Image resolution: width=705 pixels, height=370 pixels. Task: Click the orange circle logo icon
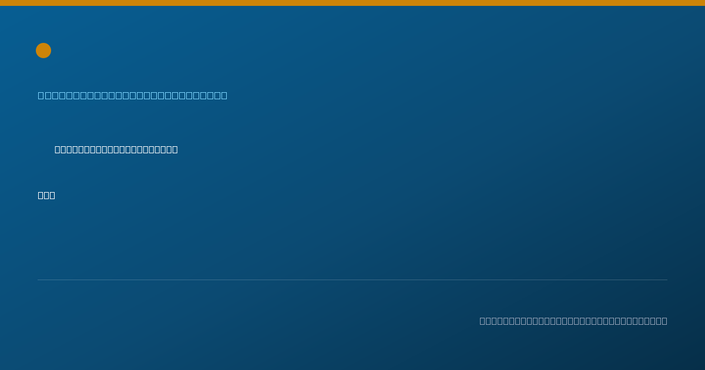43,51
